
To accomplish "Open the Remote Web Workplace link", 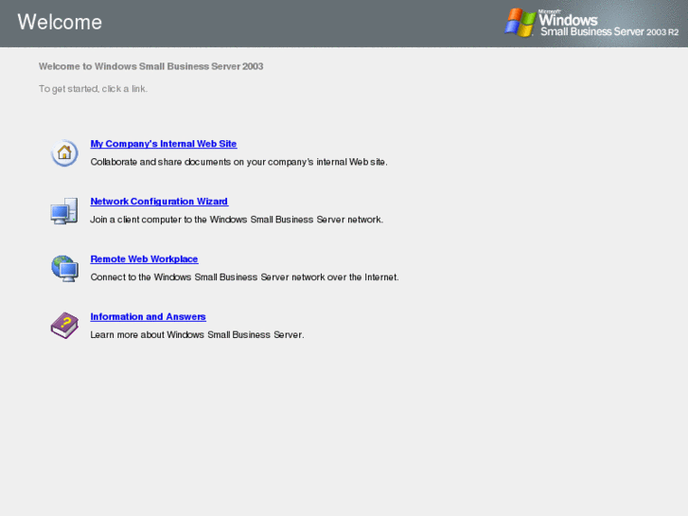I will [144, 258].
